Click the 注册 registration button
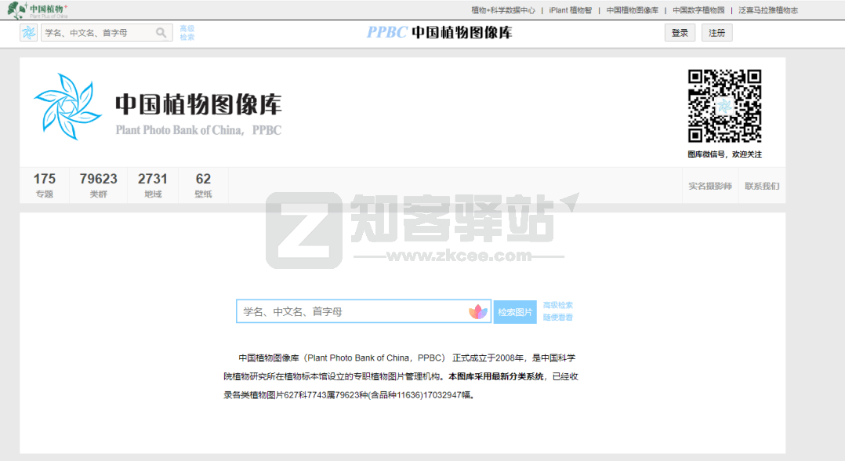Viewport: 845px width, 461px height. pos(716,33)
